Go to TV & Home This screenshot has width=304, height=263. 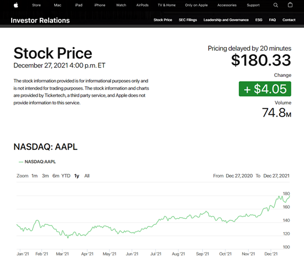click(x=166, y=5)
